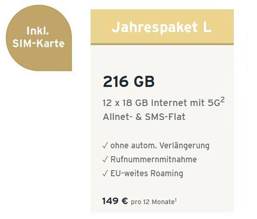257x219 pixels.
Task: Open footnote 2 next to 5G
Action: [x=222, y=100]
